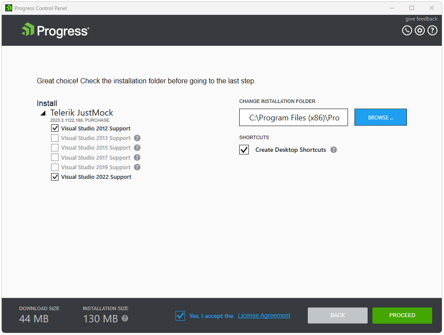444x335 pixels.
Task: Click the installation folder path field
Action: coord(293,117)
